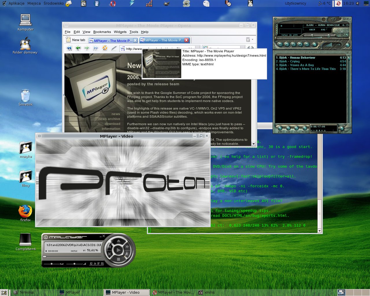Click the XMMS volume slider knob
370x296 pixels.
coord(312,35)
